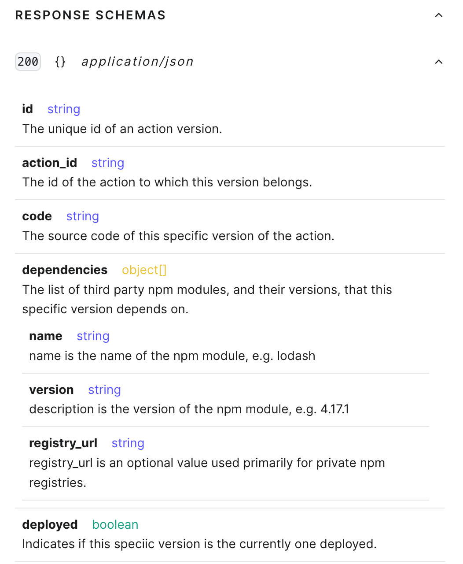Click the curly braces JSON icon
The image size is (463, 564).
point(60,62)
